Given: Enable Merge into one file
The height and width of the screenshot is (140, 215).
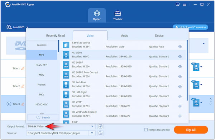Looking at the screenshot, I should click(x=146, y=130).
